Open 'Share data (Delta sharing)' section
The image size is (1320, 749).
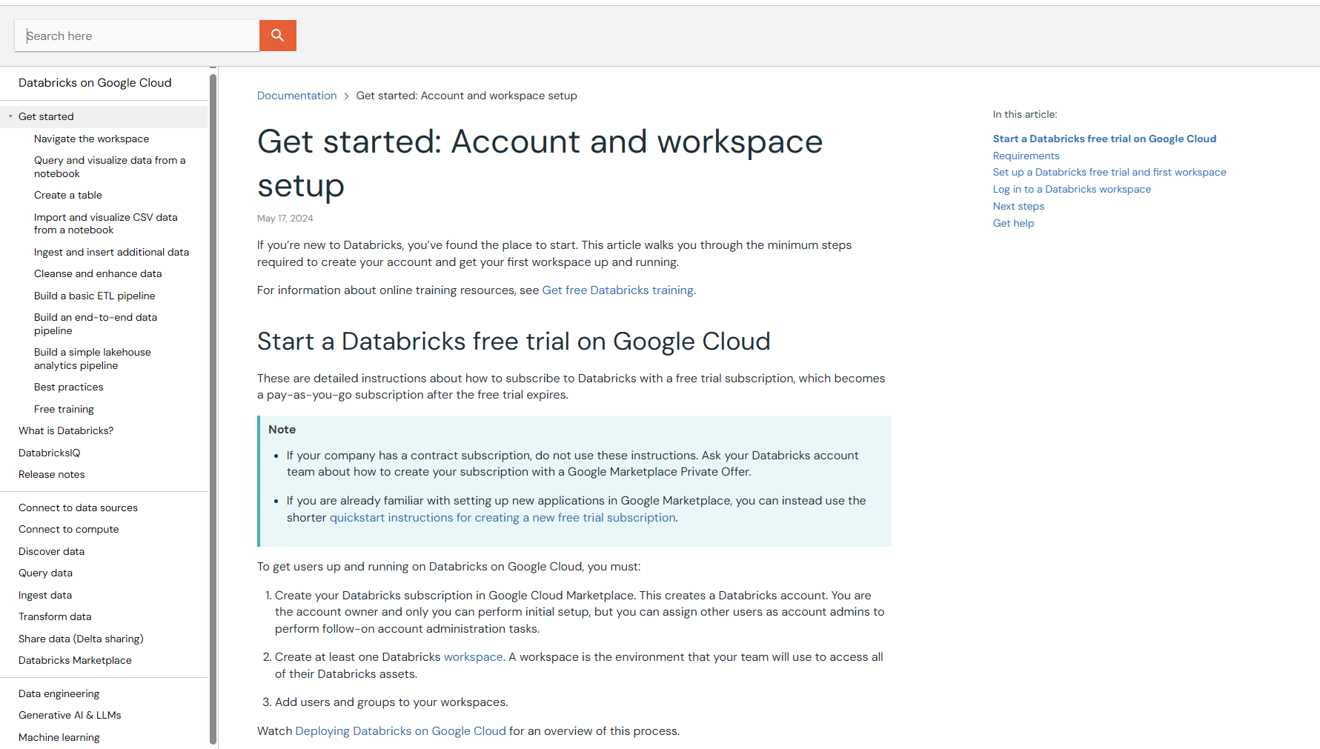pyautogui.click(x=81, y=639)
